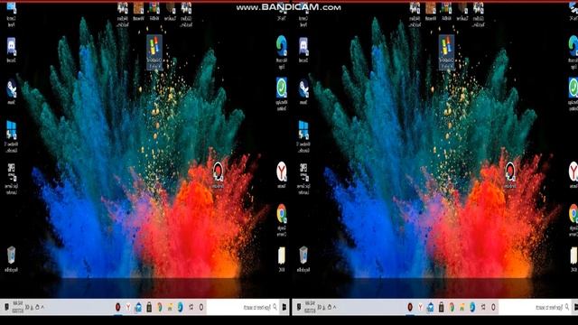Open notification center on right copy's taskbar
The width and height of the screenshot is (578, 325).
[x=299, y=307]
